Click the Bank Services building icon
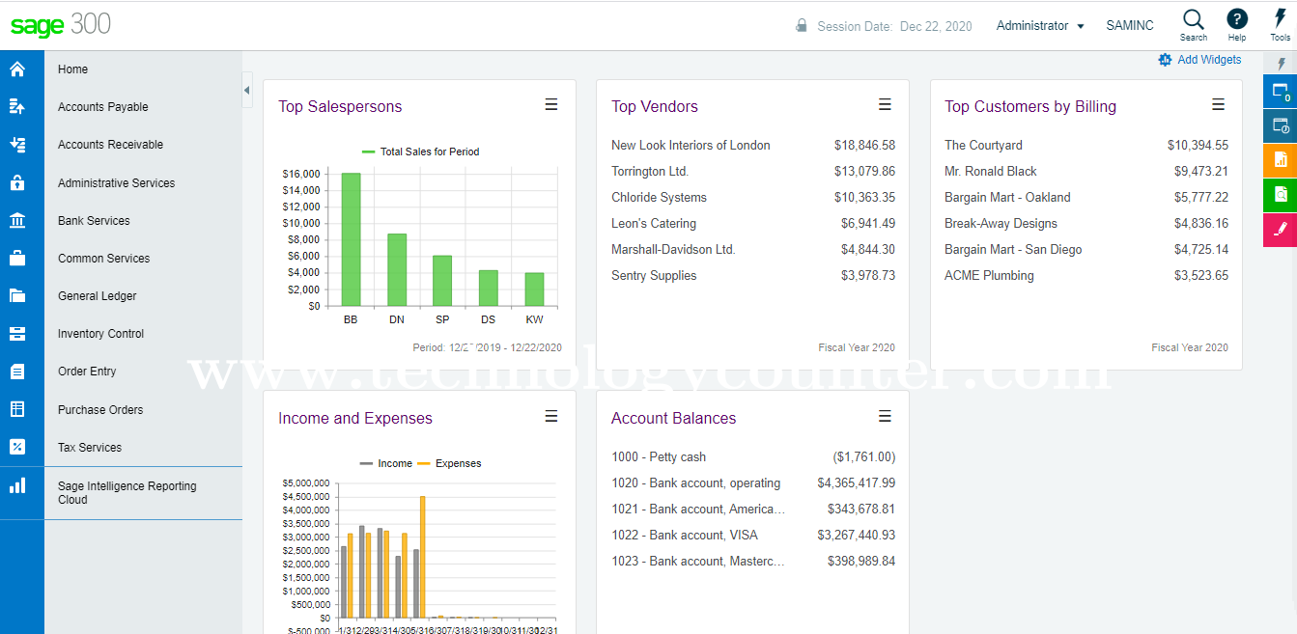The width and height of the screenshot is (1297, 634). click(x=17, y=221)
